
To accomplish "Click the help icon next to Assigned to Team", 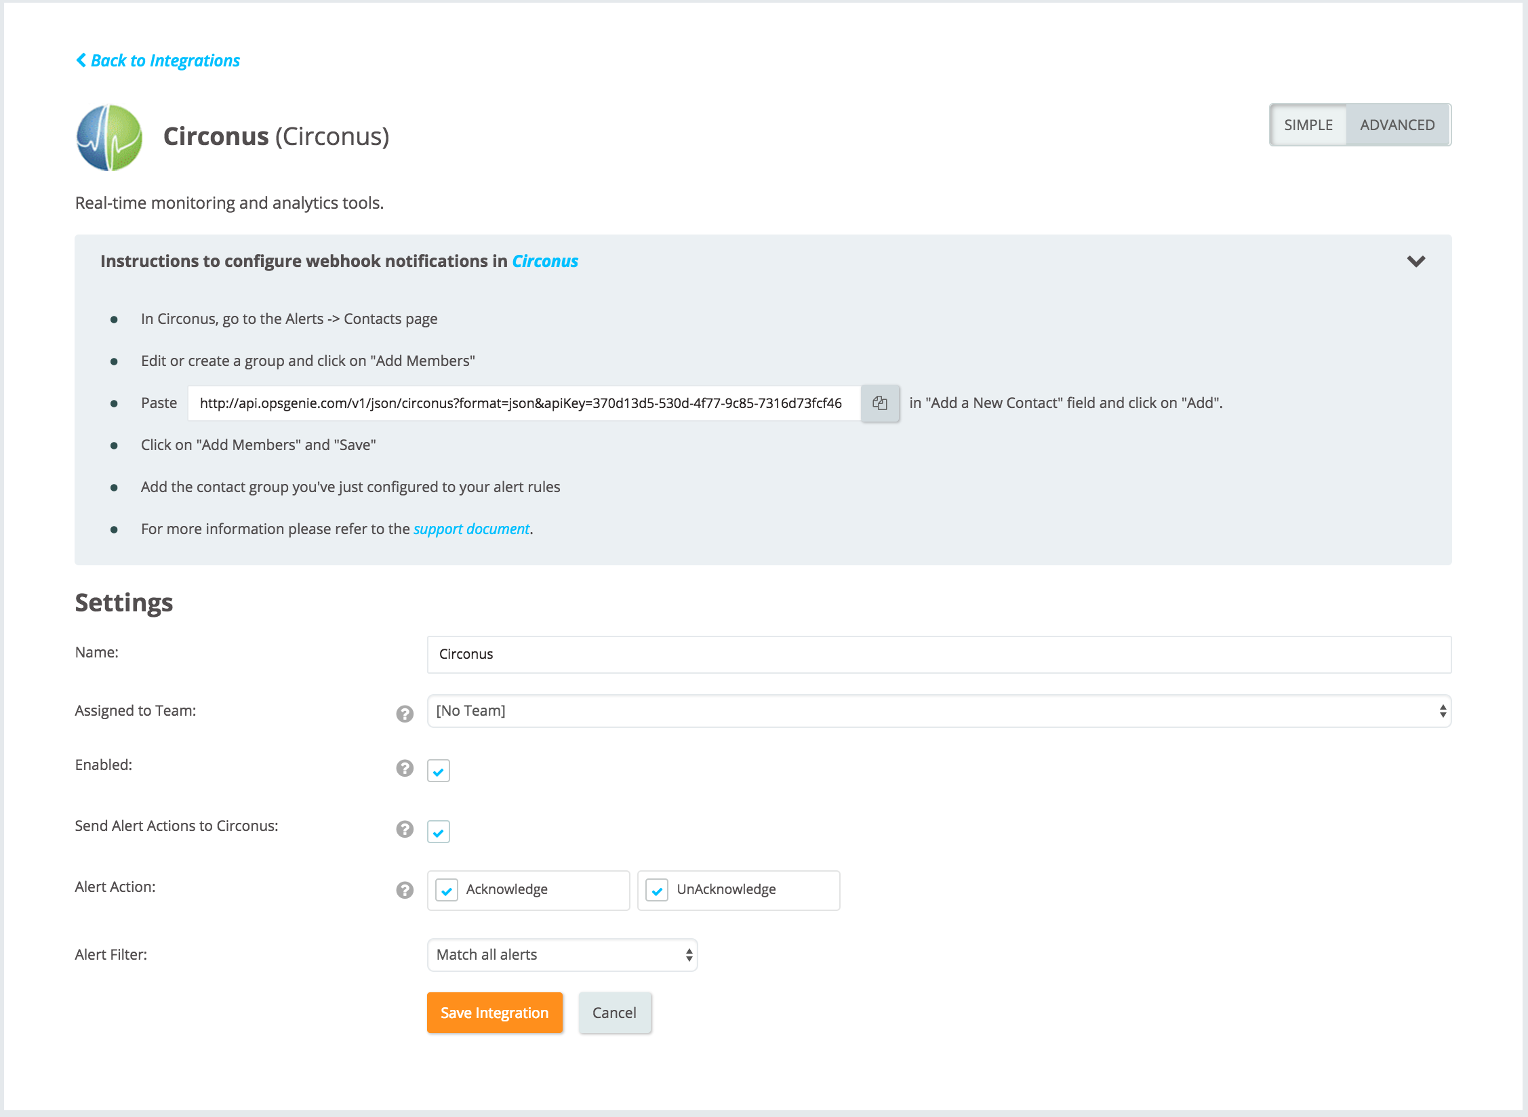I will pos(405,712).
